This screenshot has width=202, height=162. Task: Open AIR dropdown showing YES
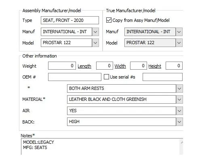179,111
